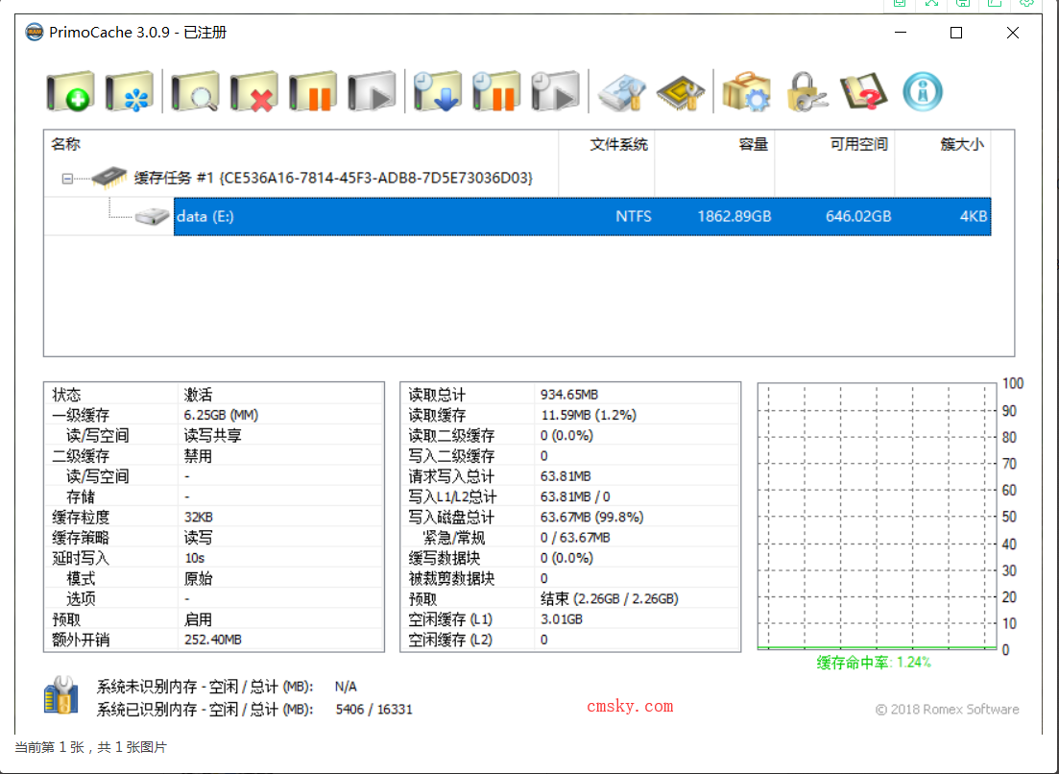Click the 32KB cache block size value

[x=199, y=518]
